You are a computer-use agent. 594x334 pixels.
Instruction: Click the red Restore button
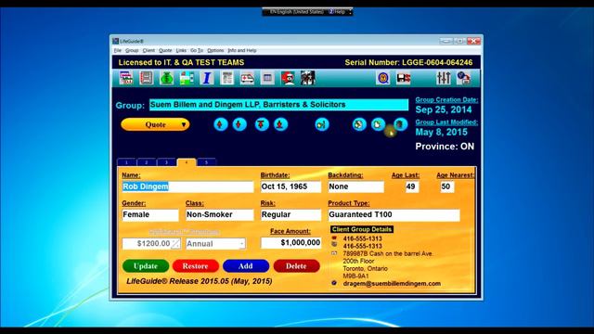pyautogui.click(x=196, y=266)
